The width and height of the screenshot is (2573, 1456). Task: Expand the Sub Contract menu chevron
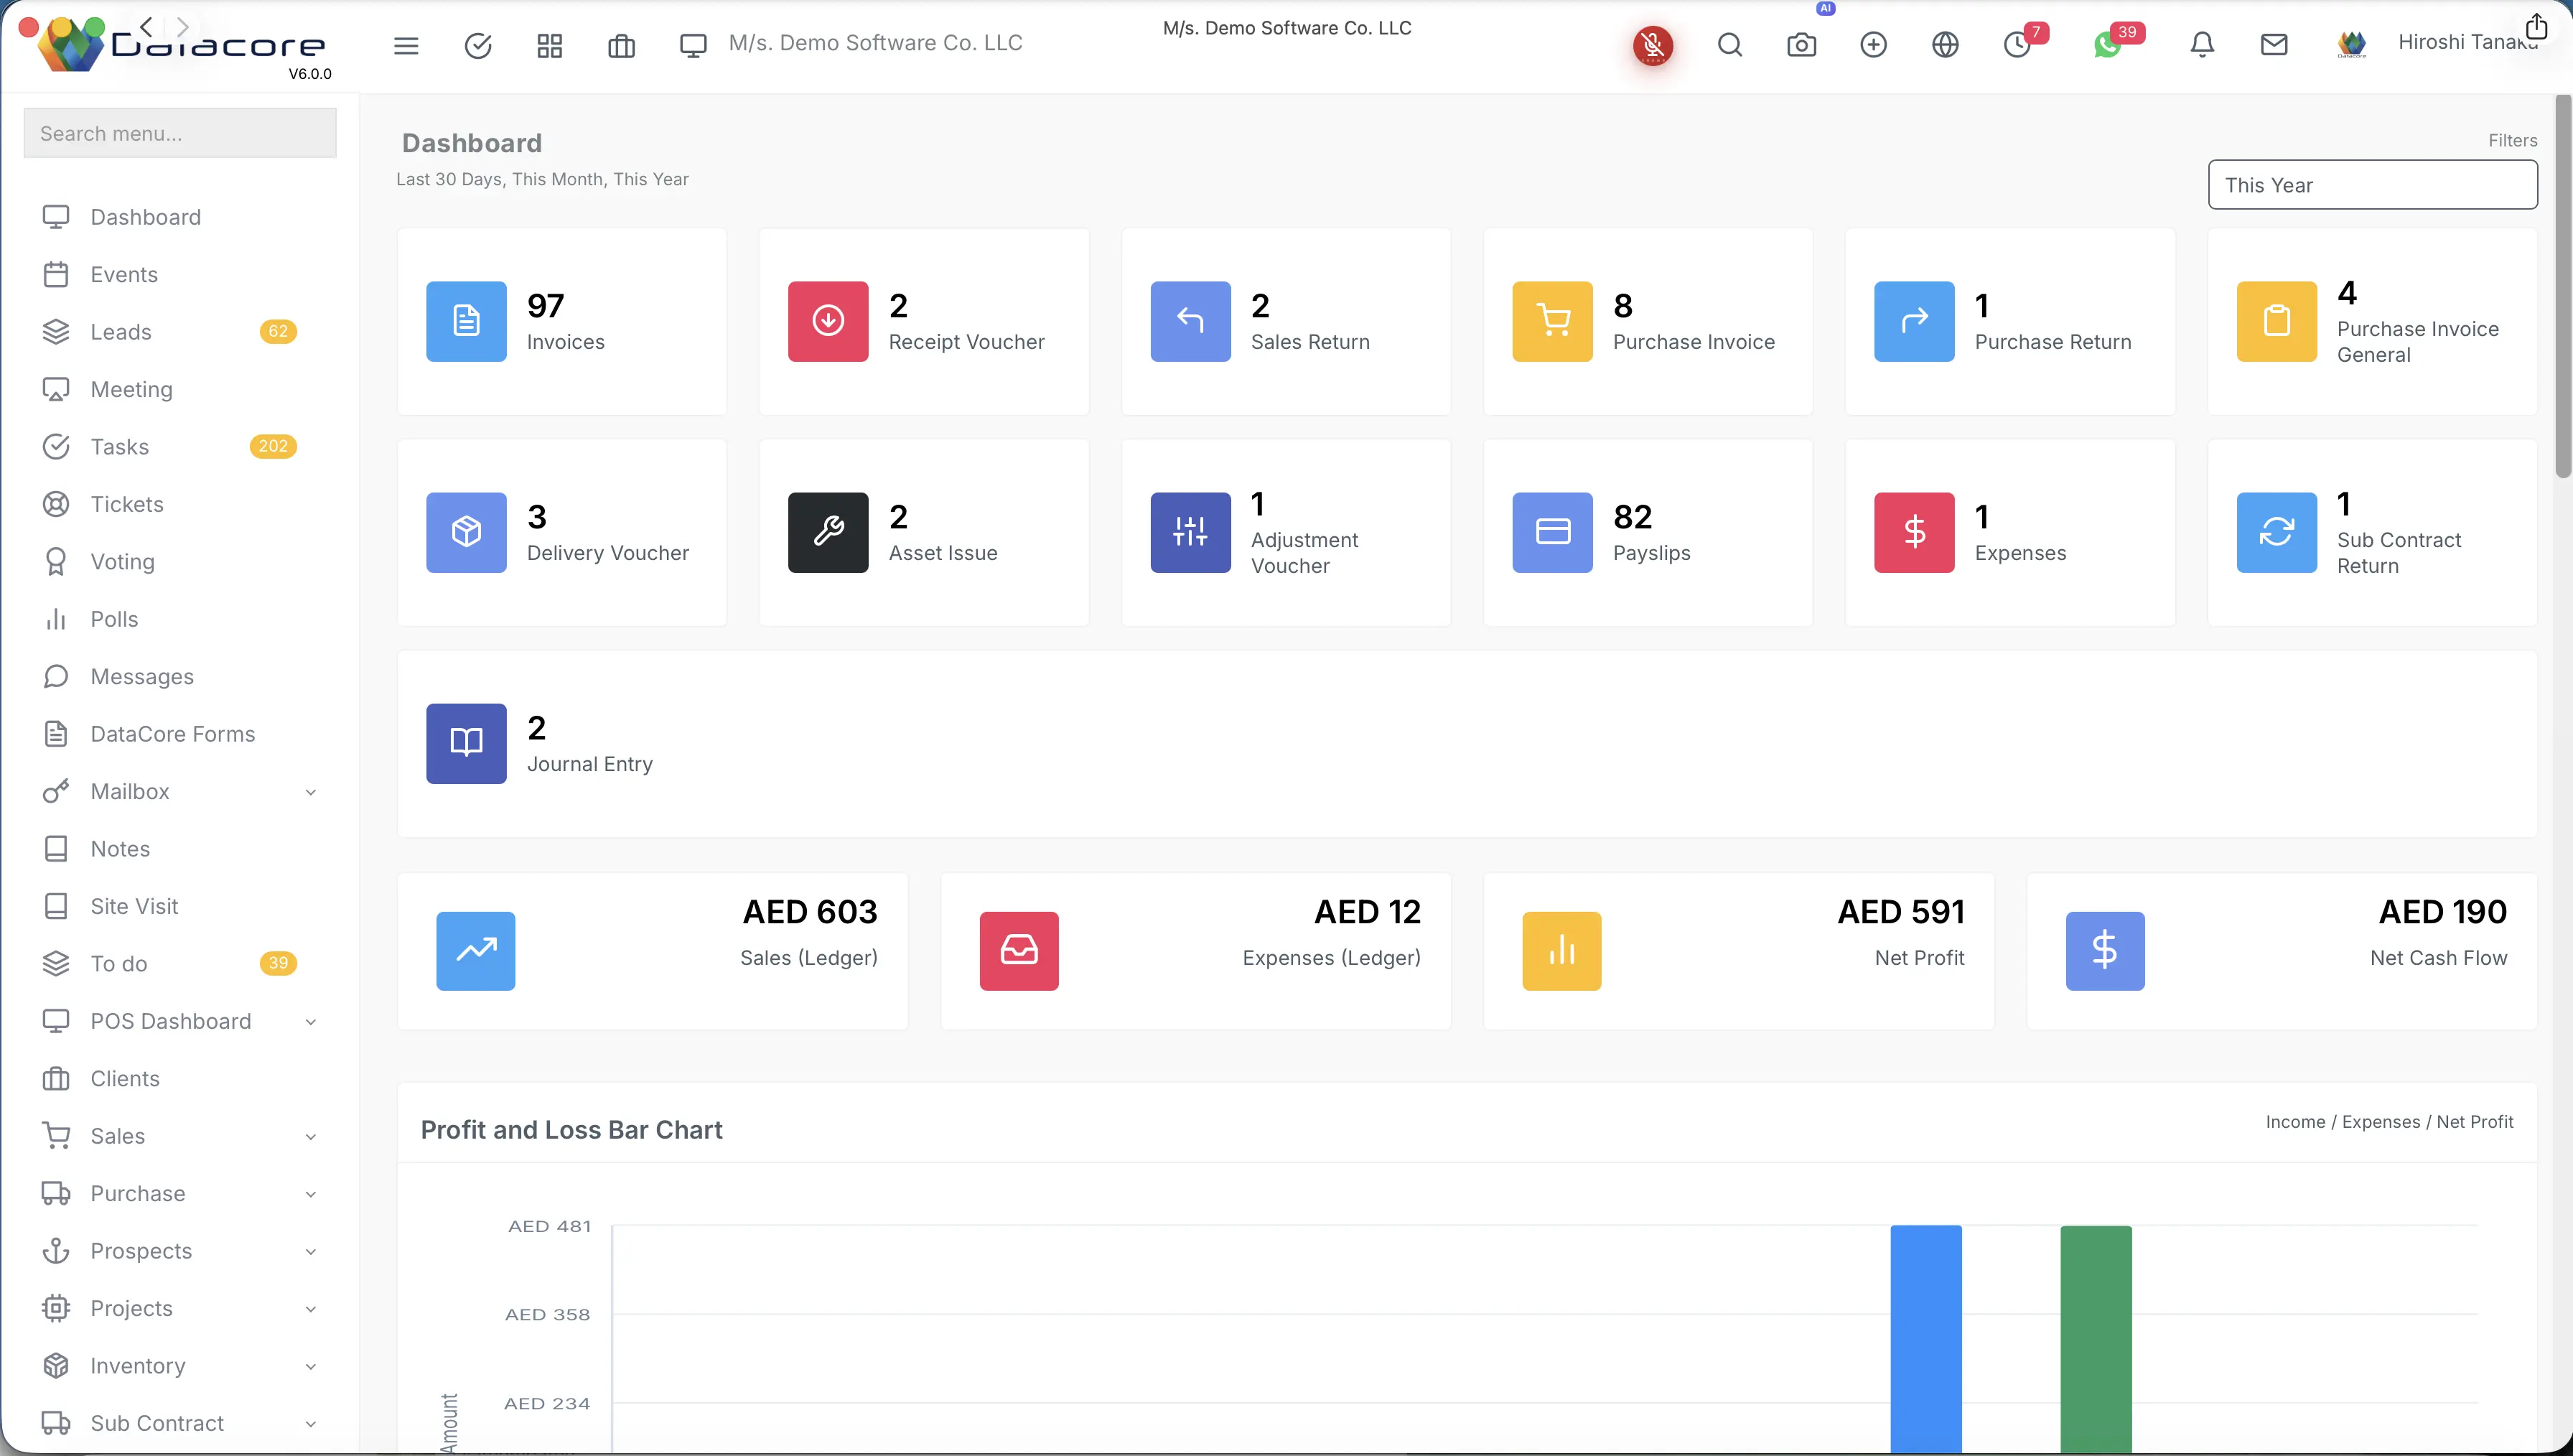[x=311, y=1424]
